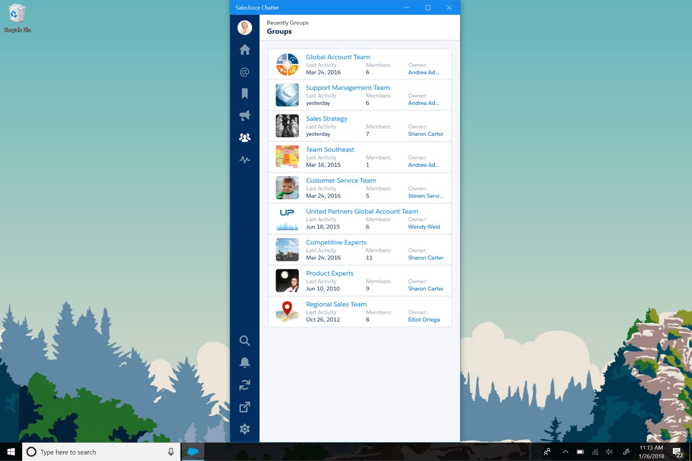Click 'Oct 26, 2012' activity date text
This screenshot has height=461, width=692.
(x=323, y=320)
